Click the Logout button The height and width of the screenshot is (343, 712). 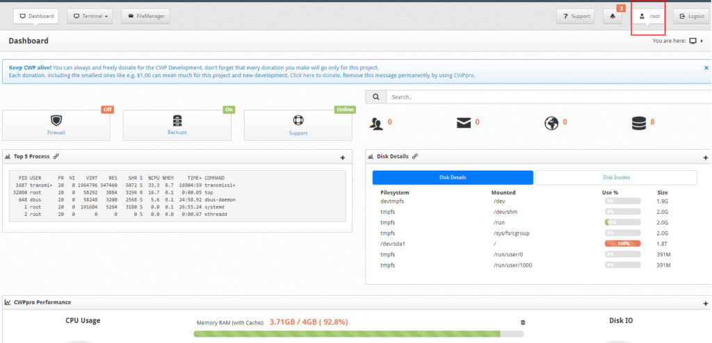(x=690, y=16)
